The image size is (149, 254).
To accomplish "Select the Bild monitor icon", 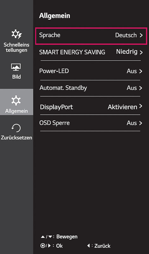I will pyautogui.click(x=16, y=67).
